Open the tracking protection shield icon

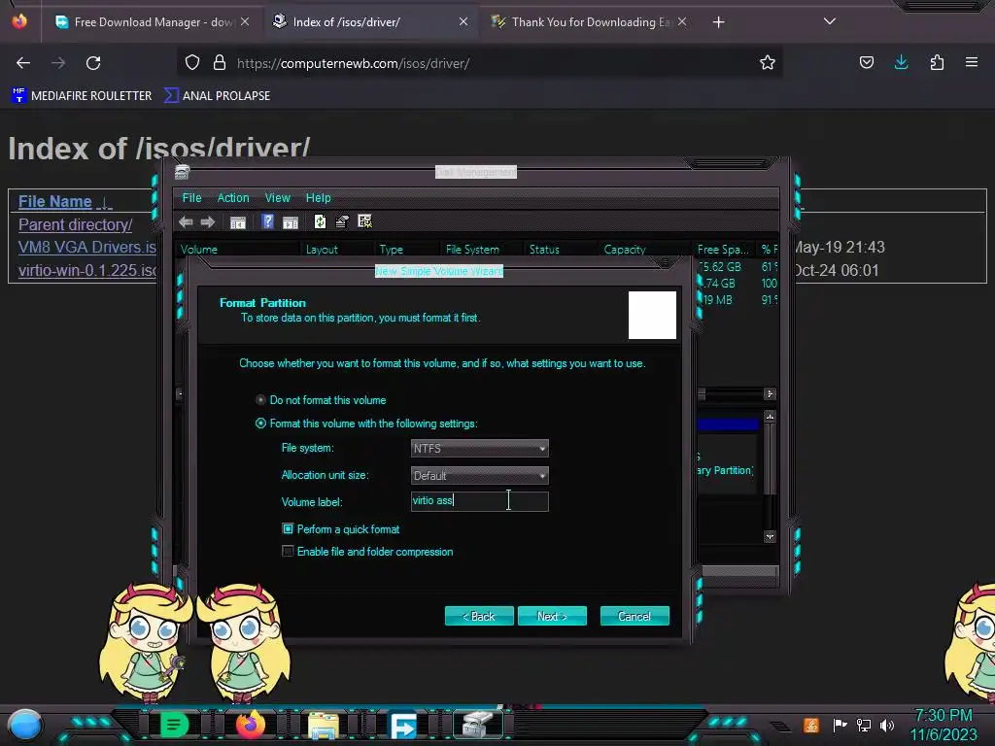(x=192, y=62)
